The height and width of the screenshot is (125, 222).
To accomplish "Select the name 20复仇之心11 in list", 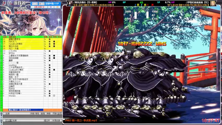I will point(15,81).
